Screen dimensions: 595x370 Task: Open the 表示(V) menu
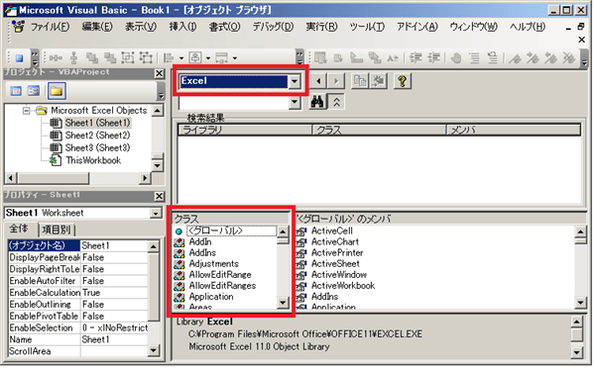[x=141, y=27]
